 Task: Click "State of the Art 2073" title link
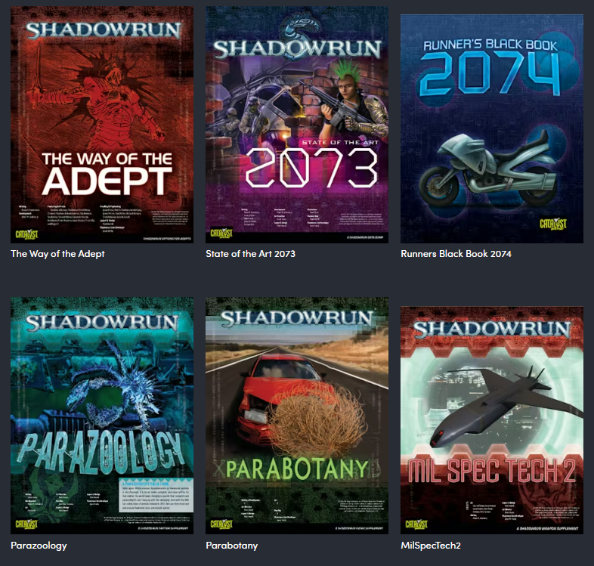coord(250,254)
